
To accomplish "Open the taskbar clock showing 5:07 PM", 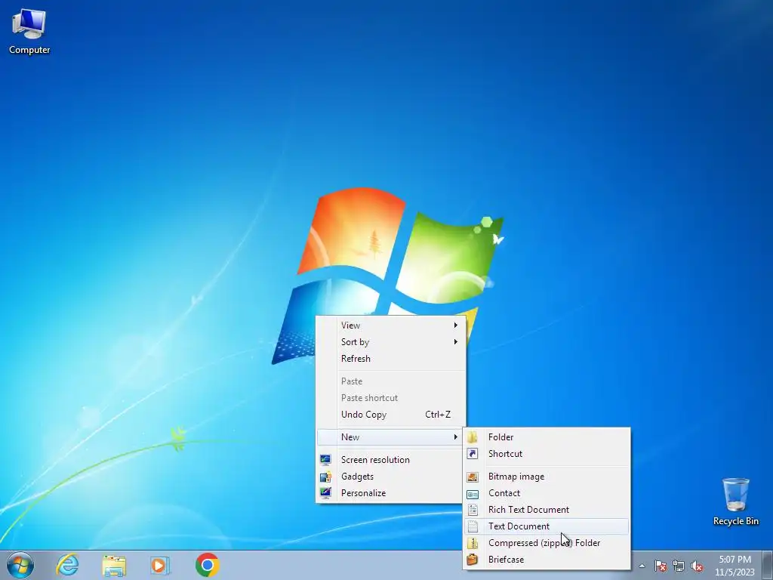I will (735, 566).
